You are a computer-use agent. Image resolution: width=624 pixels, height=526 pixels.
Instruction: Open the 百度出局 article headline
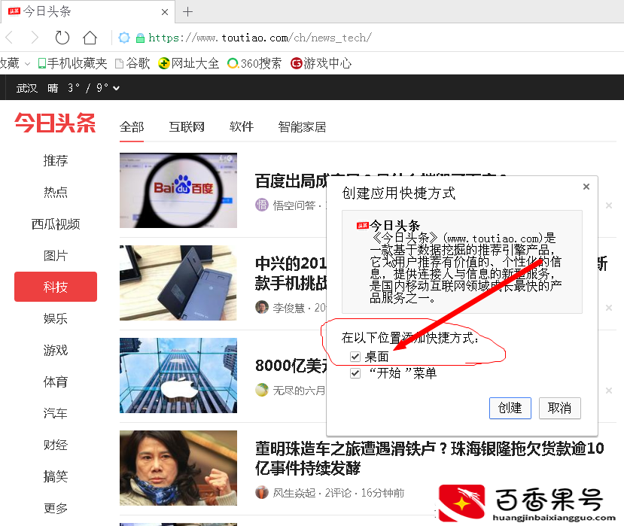tap(291, 181)
